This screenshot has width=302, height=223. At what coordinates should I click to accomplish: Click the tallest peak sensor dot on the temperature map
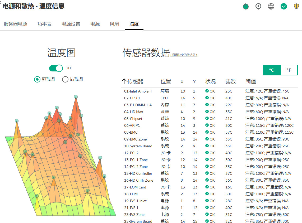click(76, 97)
